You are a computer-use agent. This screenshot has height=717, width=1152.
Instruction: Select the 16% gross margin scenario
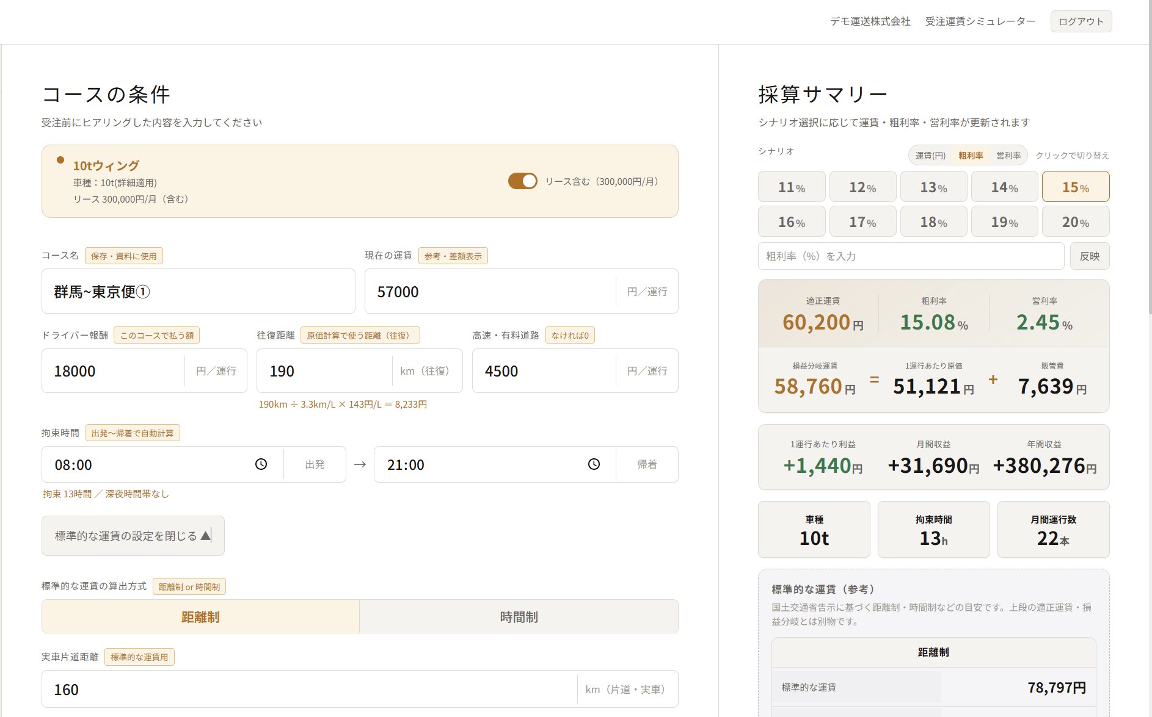pos(792,222)
